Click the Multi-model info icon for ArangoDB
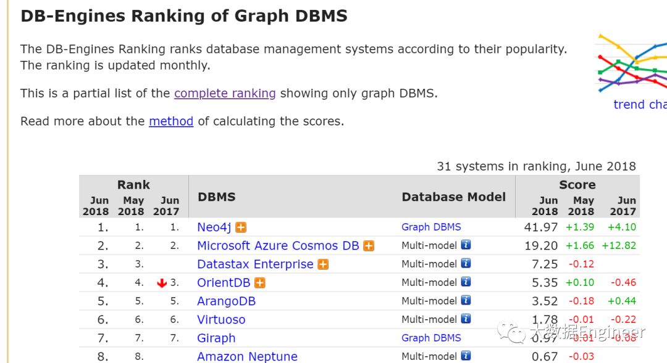Viewport: 667px width, 363px height. 466,301
